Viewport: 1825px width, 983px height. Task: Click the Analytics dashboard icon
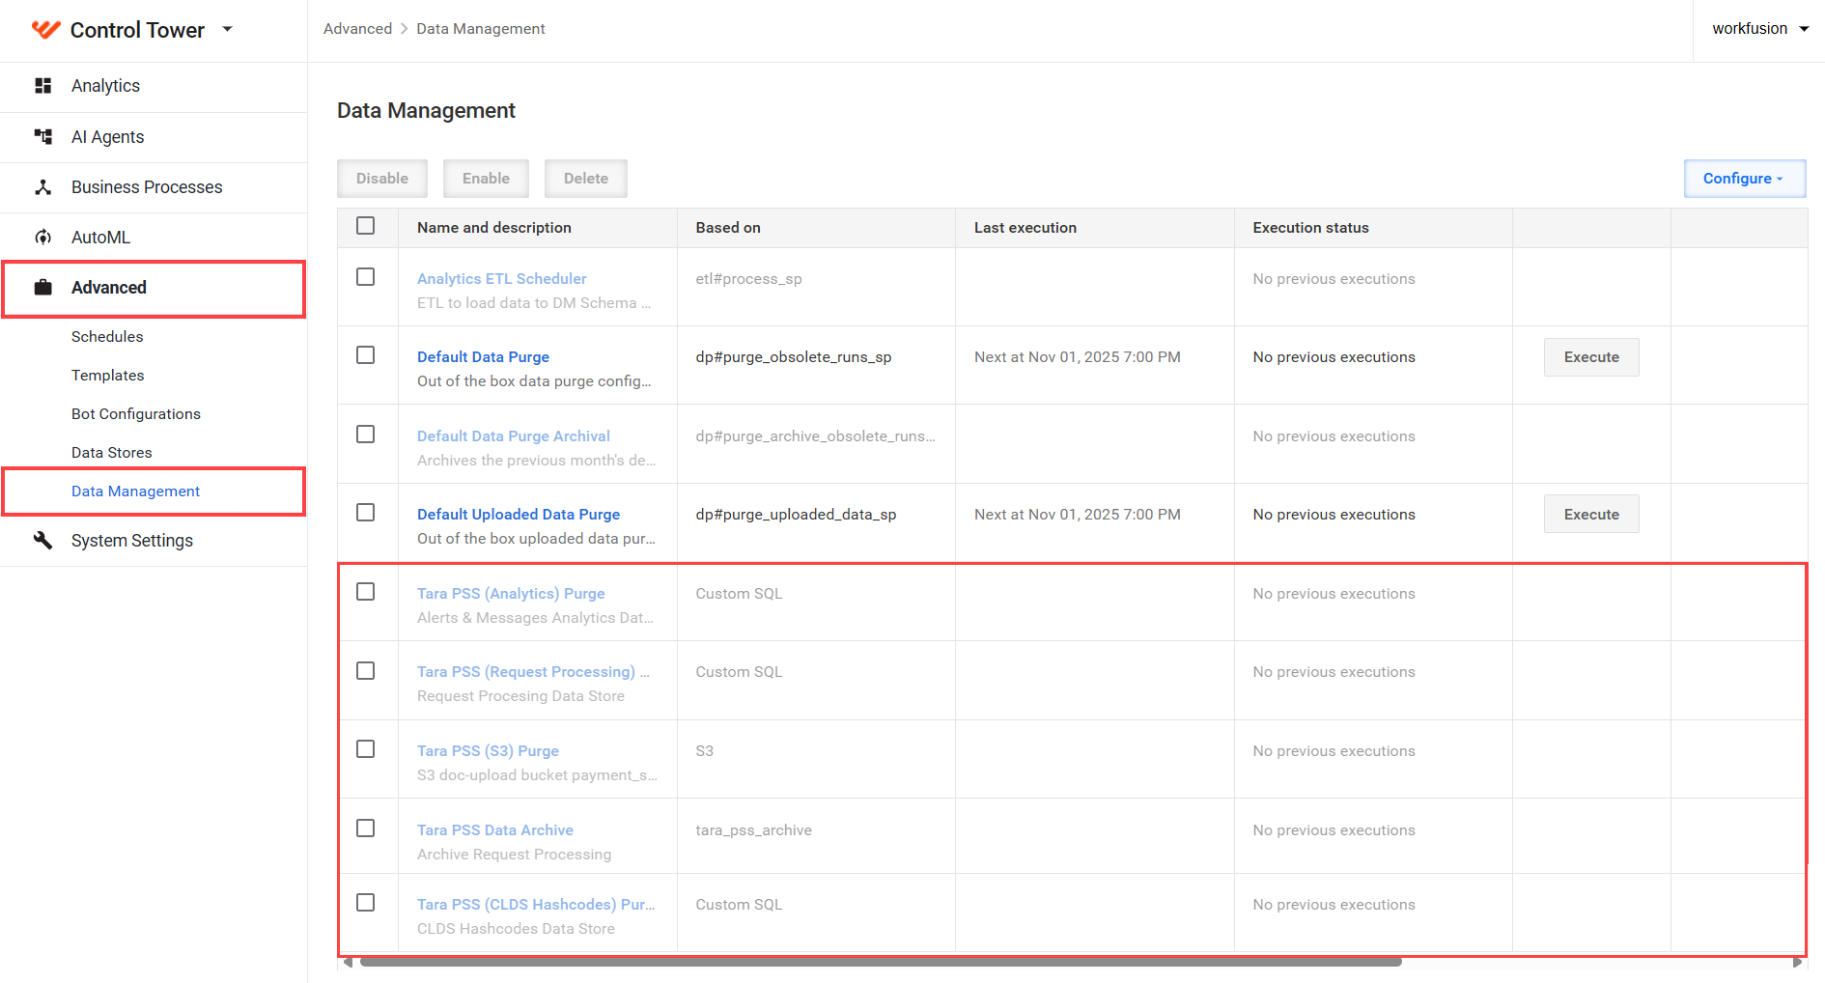click(x=43, y=86)
